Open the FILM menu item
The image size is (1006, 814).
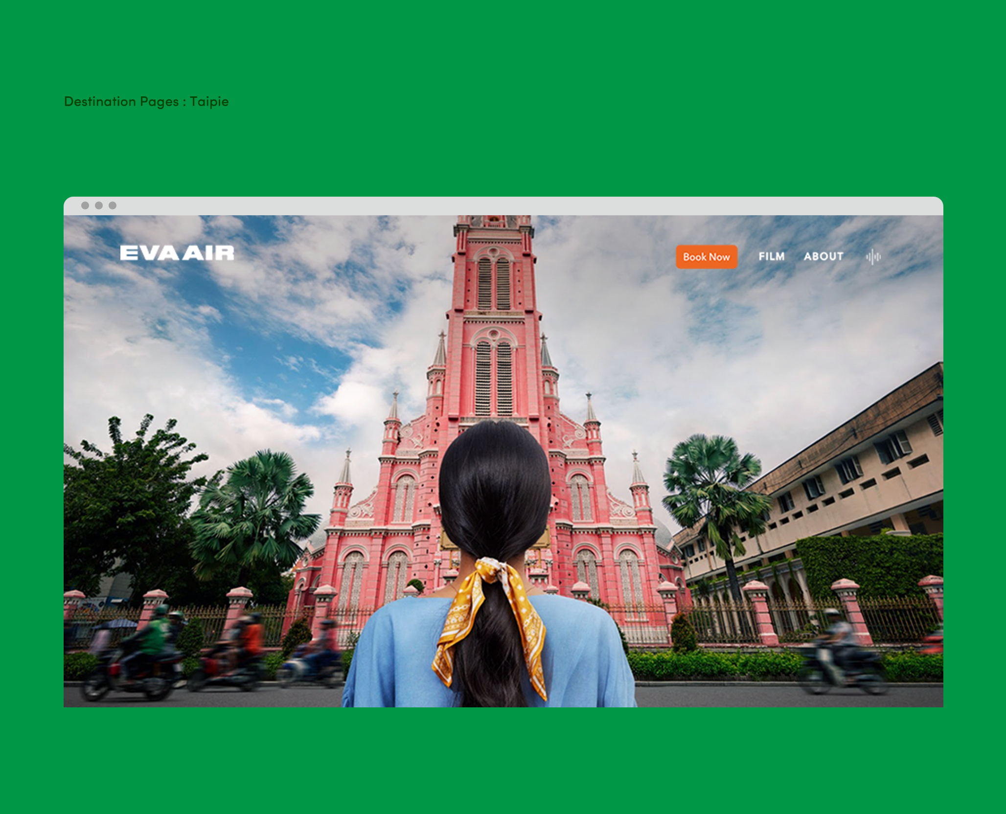[x=772, y=256]
